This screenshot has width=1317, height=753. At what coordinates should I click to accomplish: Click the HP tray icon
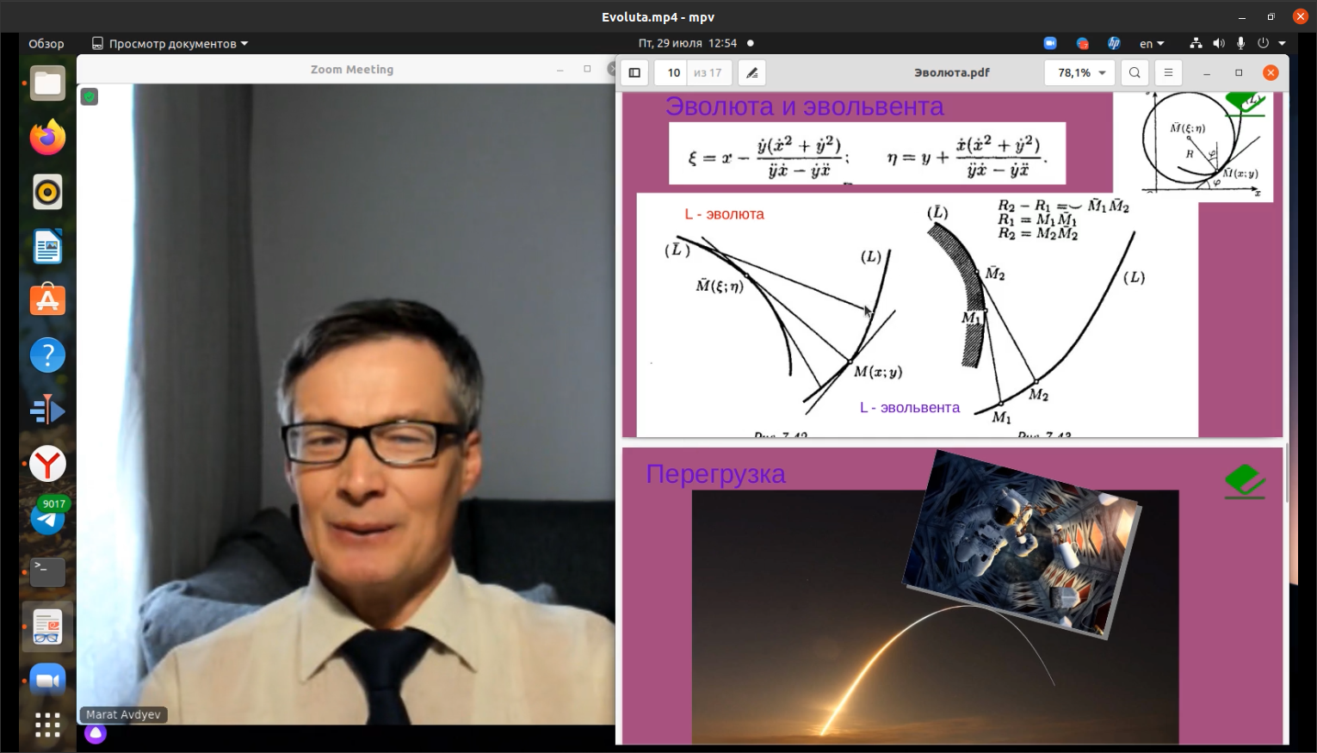coord(1114,43)
